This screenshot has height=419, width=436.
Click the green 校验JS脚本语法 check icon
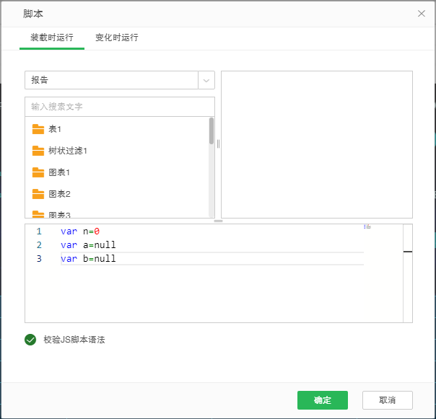[x=30, y=340]
